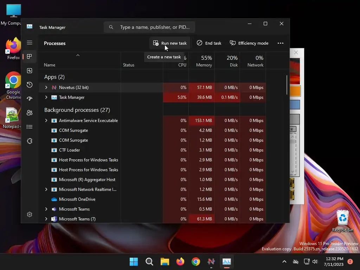Click the Run new task button

[170, 43]
